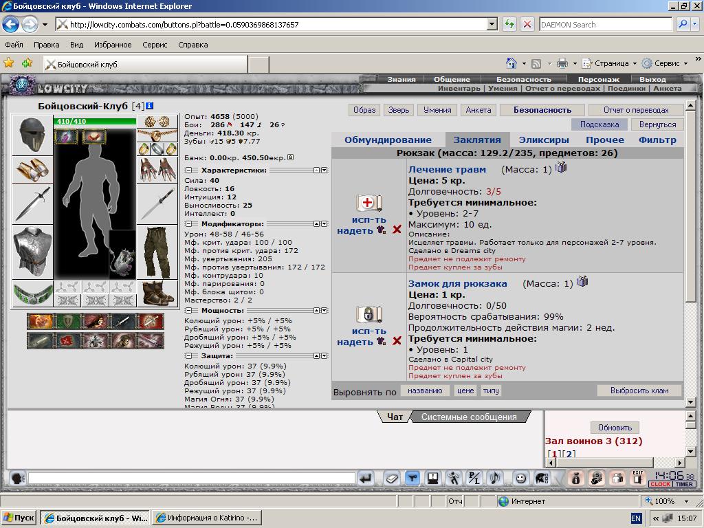
Task: Move Характеристики section down arrow
Action: 324,170
